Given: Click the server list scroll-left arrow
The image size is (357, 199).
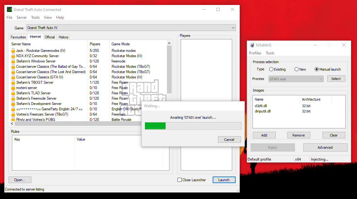Looking at the screenshot, I should coord(12,123).
